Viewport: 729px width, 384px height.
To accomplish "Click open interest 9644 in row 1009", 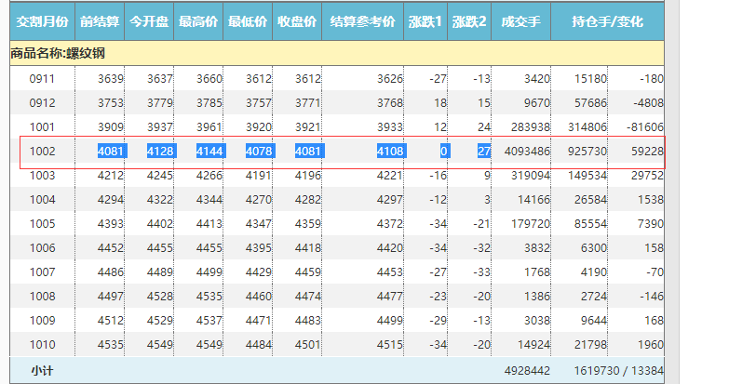I will click(594, 321).
